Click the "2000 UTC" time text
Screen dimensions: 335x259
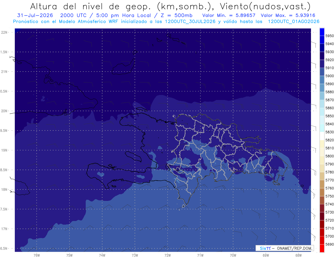[73, 15]
